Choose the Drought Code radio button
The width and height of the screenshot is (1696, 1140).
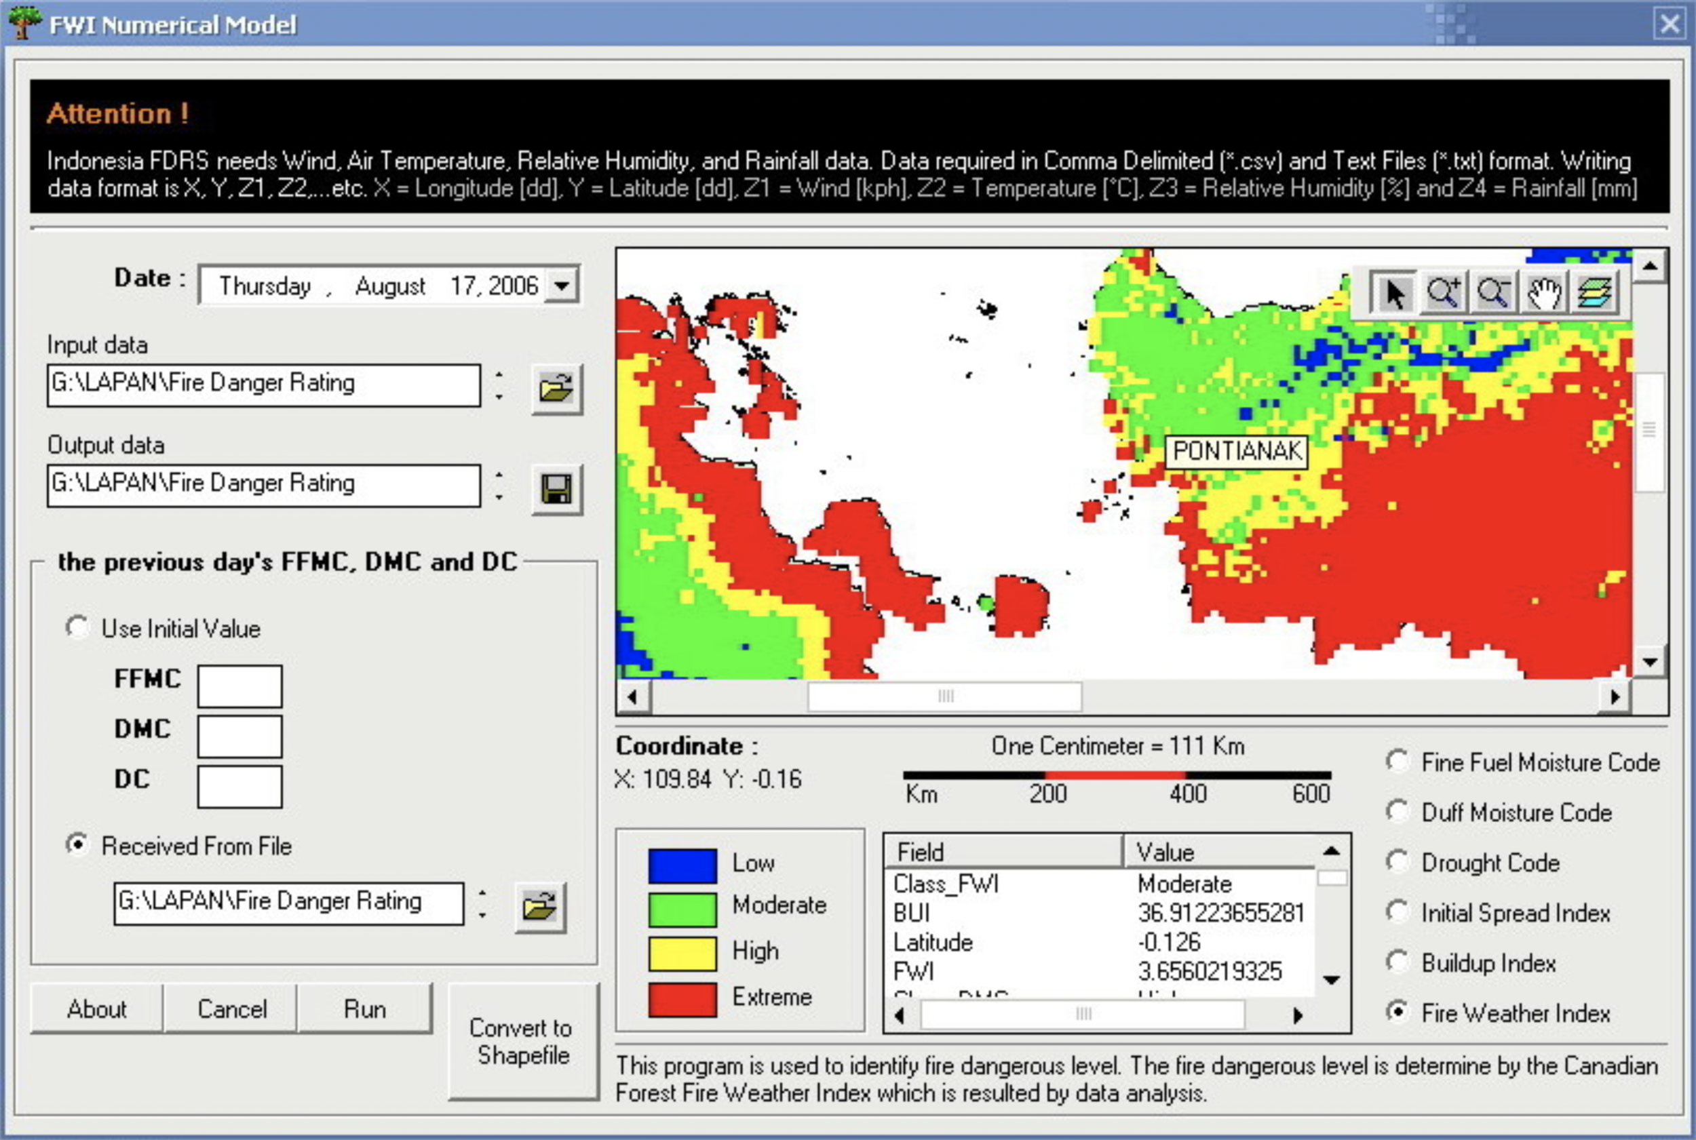[x=1397, y=861]
